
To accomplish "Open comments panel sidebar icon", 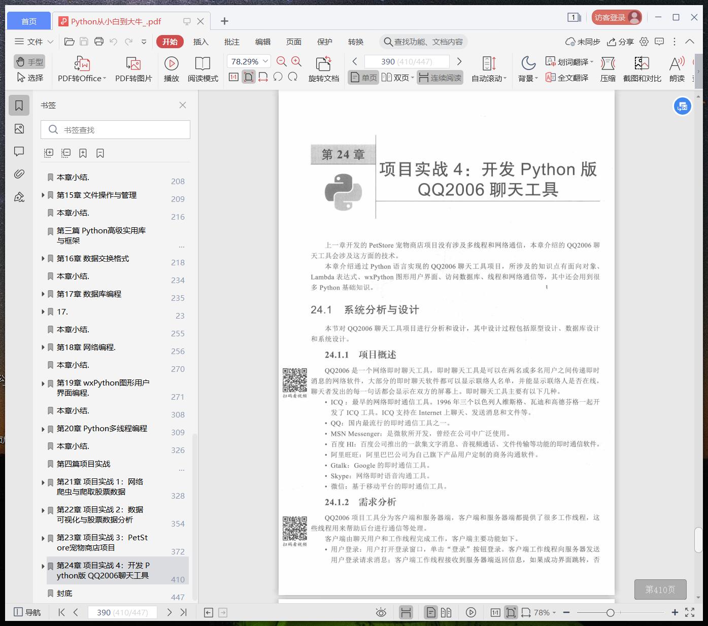I will 19,151.
